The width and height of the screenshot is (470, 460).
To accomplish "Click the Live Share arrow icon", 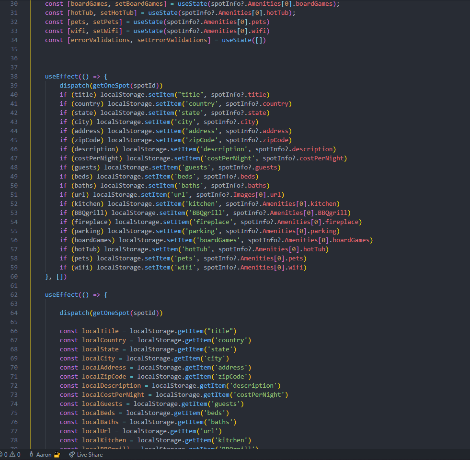I will coord(72,455).
